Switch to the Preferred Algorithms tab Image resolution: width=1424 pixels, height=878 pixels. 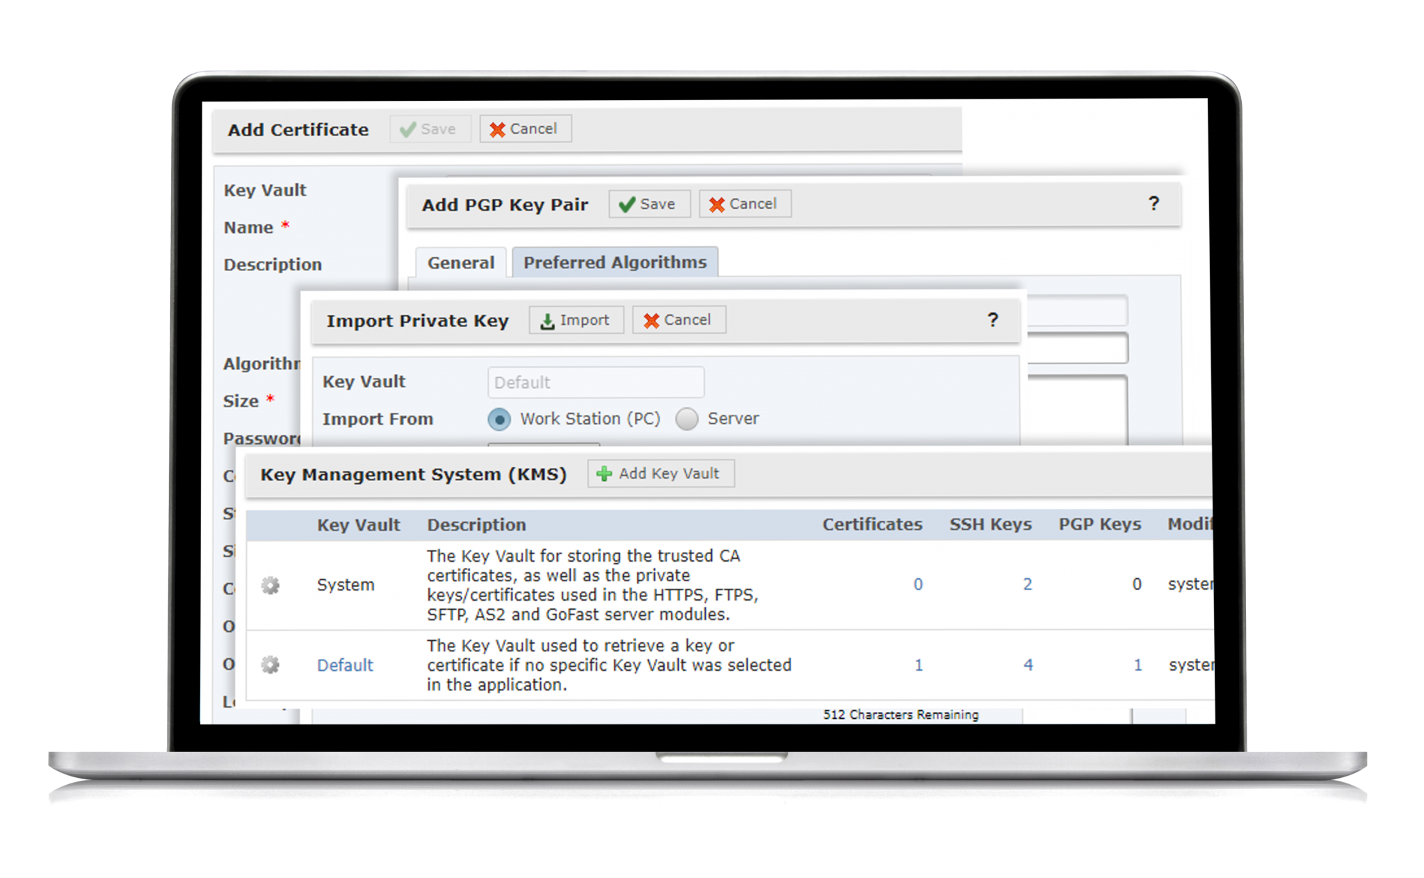tap(615, 263)
